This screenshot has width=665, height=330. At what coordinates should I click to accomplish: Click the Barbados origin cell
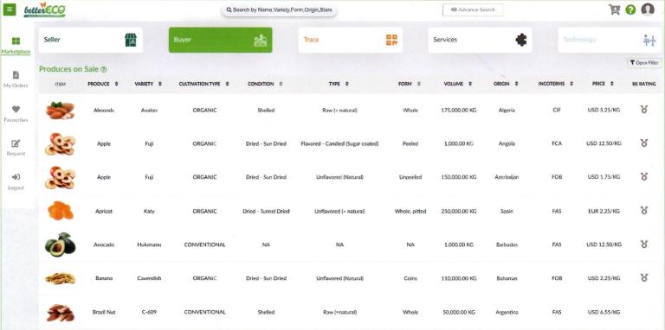[507, 244]
